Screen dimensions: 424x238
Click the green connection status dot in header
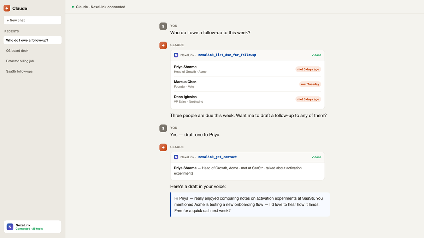point(73,7)
